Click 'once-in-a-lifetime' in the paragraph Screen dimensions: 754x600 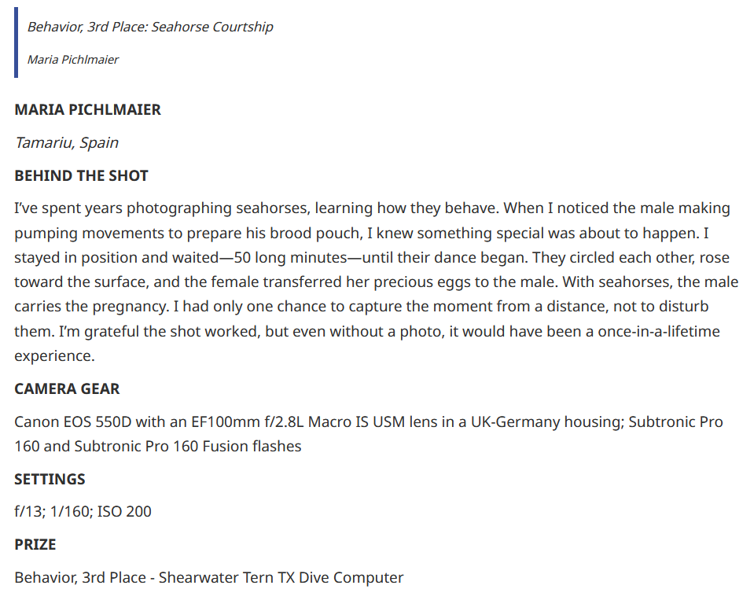659,331
